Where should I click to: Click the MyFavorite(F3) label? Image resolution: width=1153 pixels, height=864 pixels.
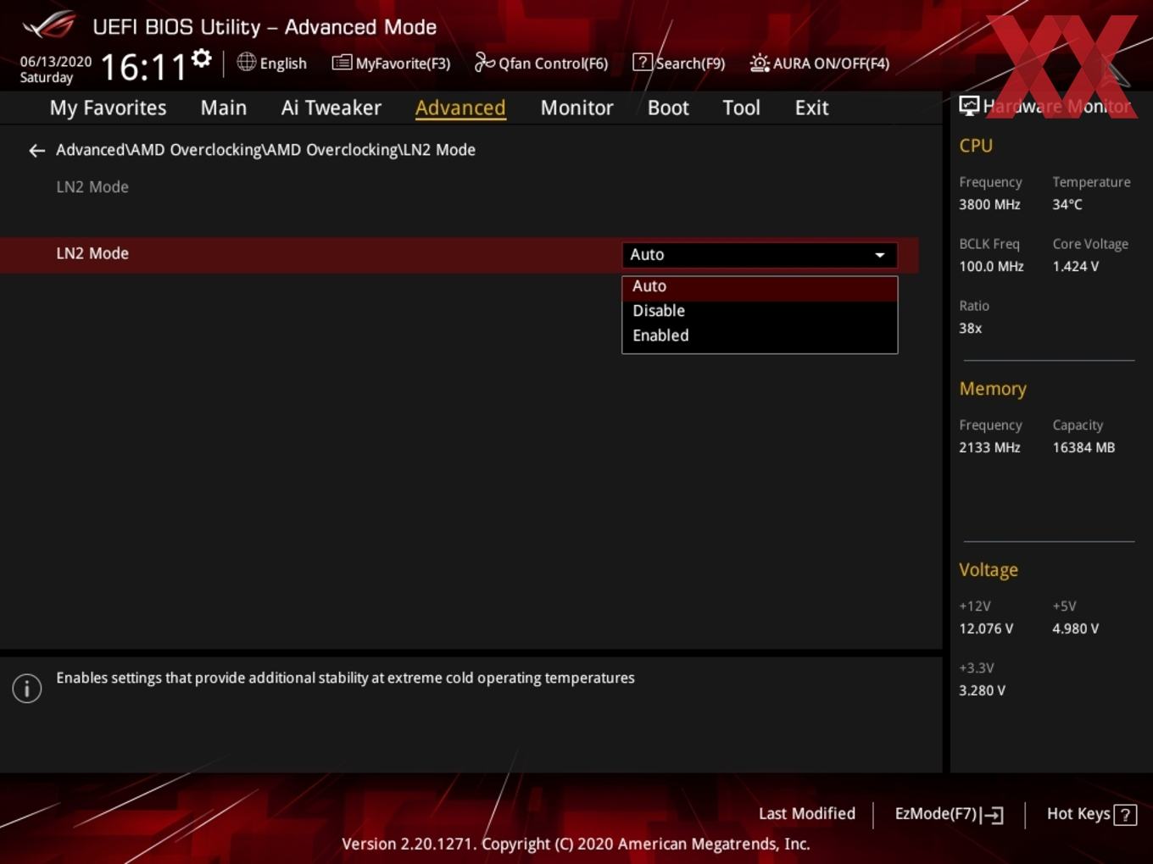tap(403, 64)
